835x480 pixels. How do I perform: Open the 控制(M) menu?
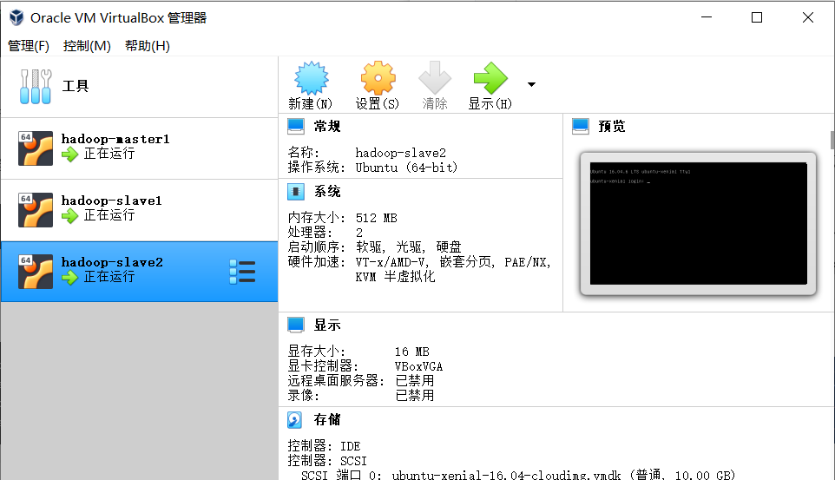click(x=87, y=46)
